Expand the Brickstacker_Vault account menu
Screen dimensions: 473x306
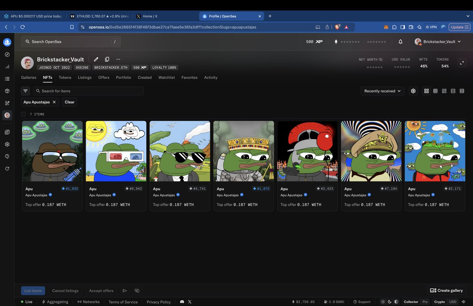pos(438,42)
